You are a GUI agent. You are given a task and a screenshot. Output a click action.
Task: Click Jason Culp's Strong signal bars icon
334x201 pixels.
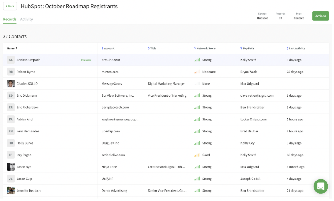pos(197,179)
